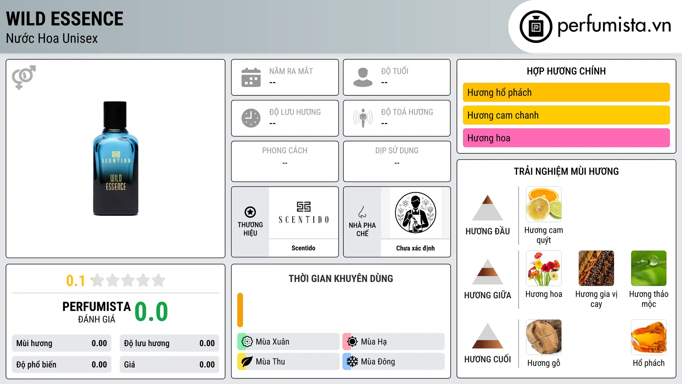The height and width of the screenshot is (384, 682).
Task: Select the Hương cam chanh accord bar
Action: (x=566, y=115)
